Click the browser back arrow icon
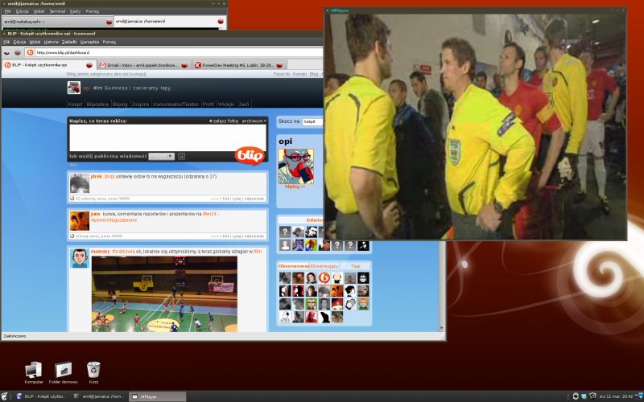This screenshot has width=644, height=402. [6, 52]
